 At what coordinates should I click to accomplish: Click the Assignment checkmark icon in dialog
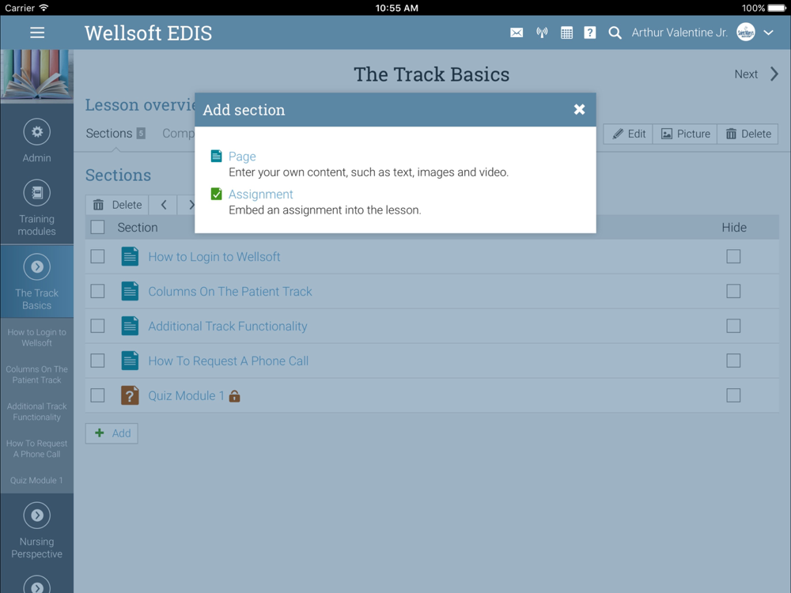tap(217, 195)
